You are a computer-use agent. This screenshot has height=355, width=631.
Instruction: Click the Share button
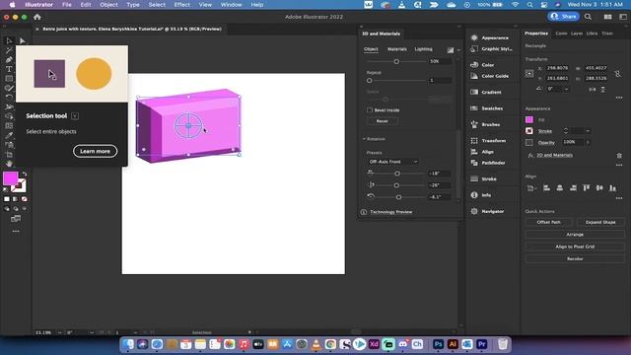click(563, 17)
